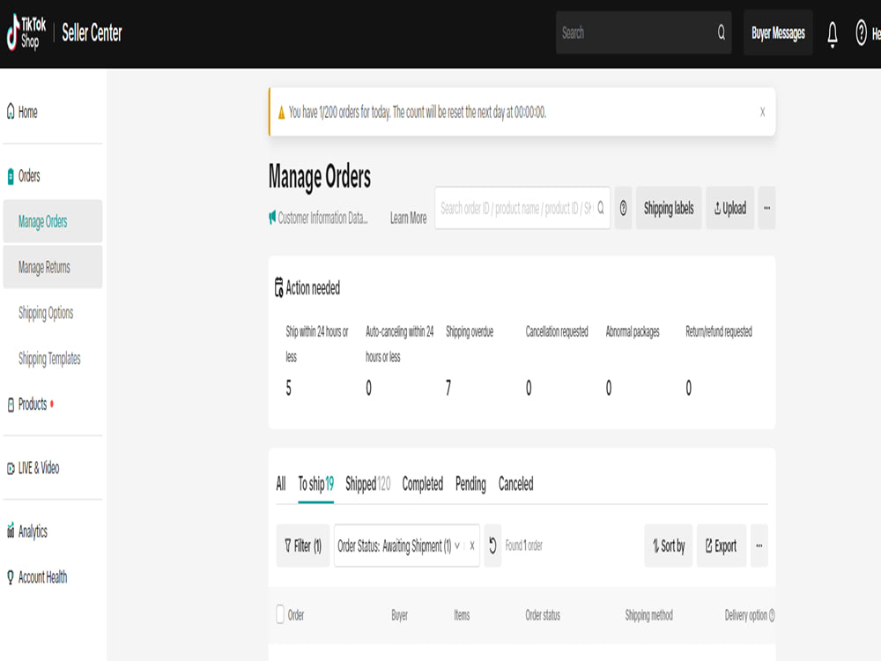
Task: Open the notifications bell
Action: click(x=833, y=33)
